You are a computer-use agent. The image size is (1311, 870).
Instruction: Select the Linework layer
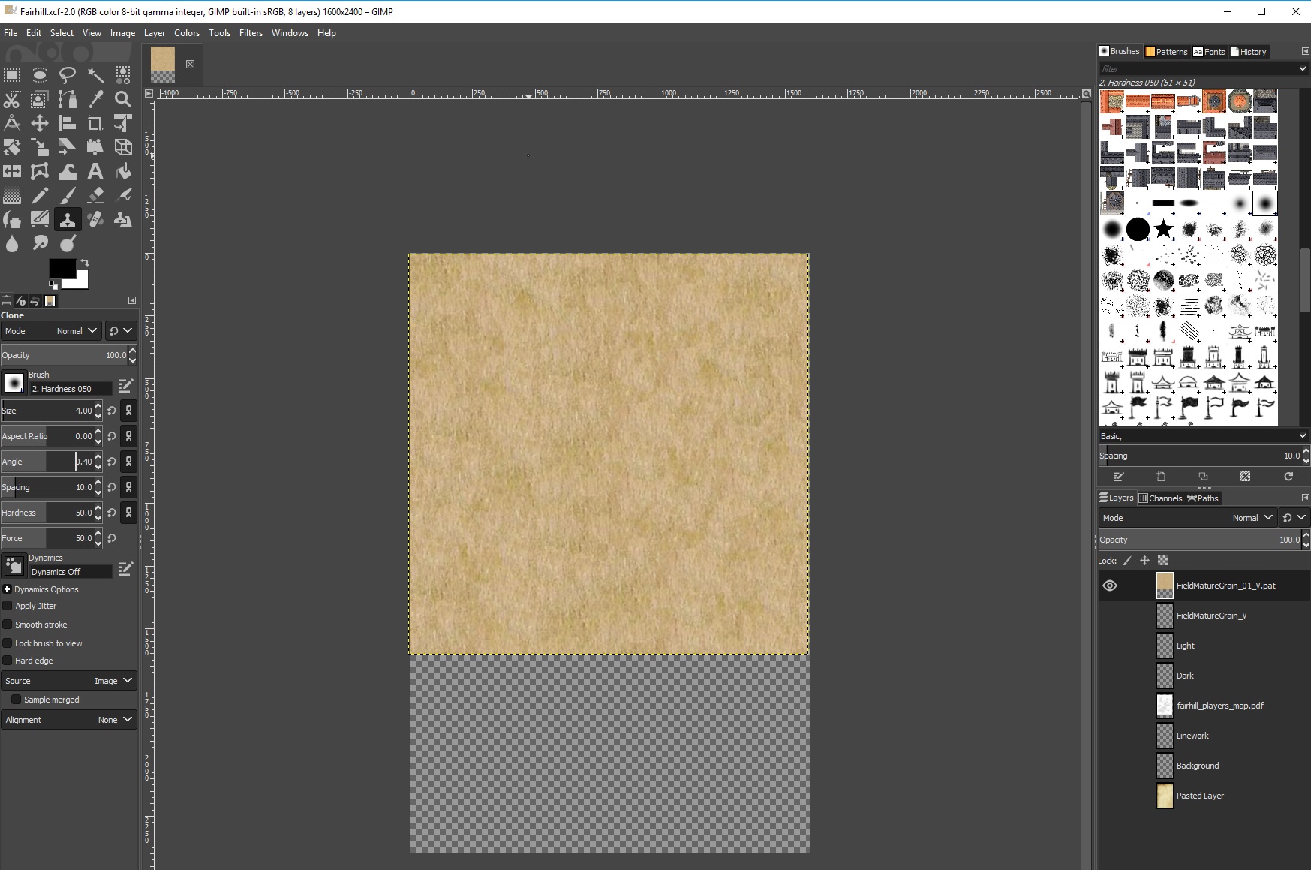coord(1192,736)
